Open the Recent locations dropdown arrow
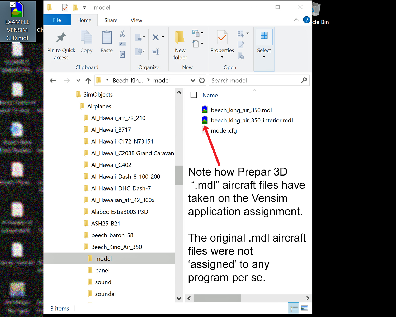 [78, 81]
